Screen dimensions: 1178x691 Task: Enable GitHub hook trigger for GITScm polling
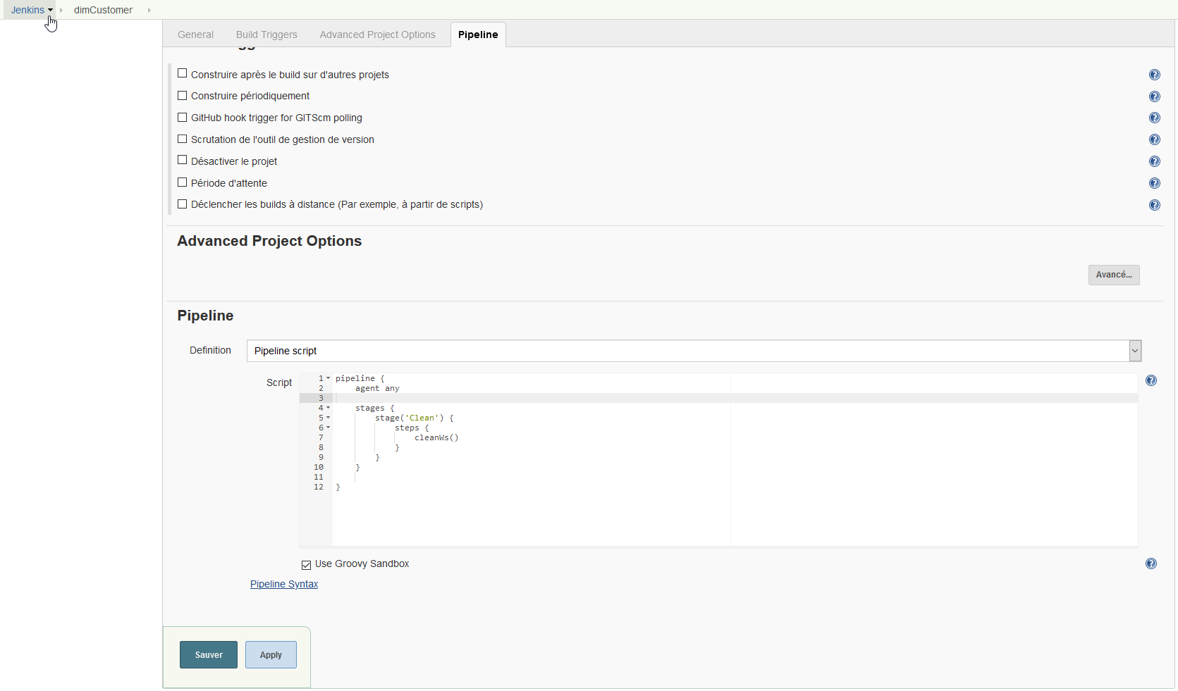click(x=182, y=117)
